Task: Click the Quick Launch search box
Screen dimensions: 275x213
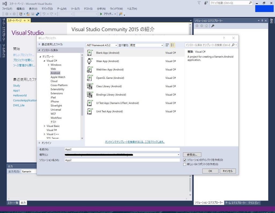Action: [229, 3]
